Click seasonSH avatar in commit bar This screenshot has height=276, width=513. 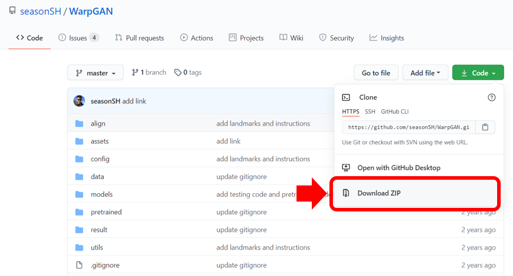coord(79,101)
